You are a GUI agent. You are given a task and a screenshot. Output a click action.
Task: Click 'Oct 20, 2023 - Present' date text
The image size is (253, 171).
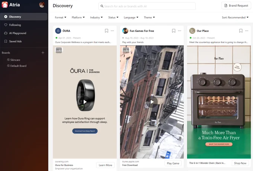(x=204, y=38)
